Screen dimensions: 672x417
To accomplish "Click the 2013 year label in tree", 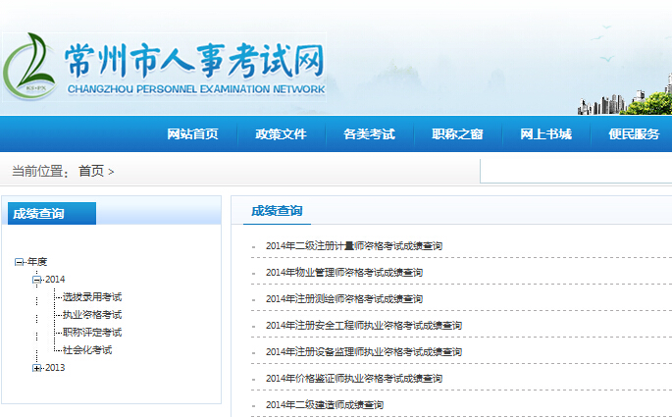I will (x=55, y=368).
